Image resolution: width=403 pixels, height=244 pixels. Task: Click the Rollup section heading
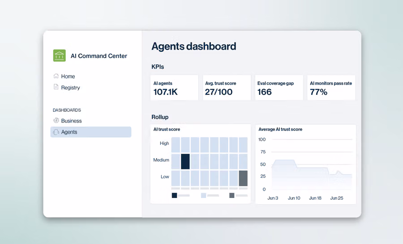(x=160, y=117)
